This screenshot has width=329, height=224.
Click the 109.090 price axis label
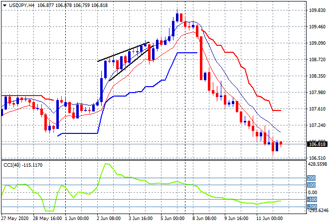[x=317, y=43]
